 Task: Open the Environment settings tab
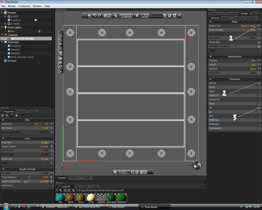click(232, 13)
